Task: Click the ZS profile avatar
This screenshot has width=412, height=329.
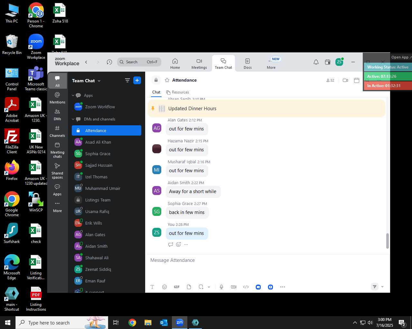Action: (x=339, y=62)
